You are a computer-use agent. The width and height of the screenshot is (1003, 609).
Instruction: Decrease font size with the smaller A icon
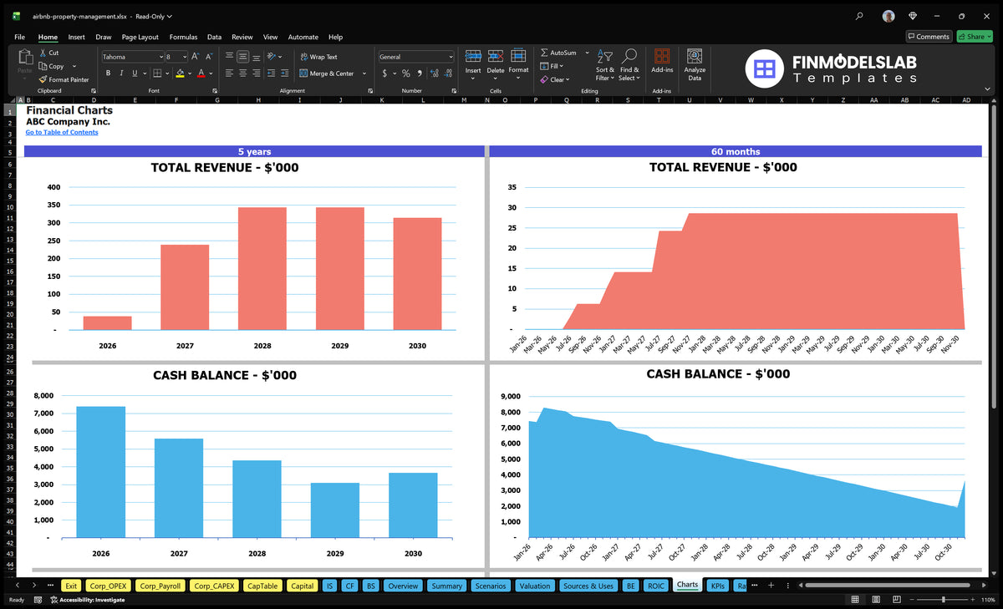tap(209, 57)
